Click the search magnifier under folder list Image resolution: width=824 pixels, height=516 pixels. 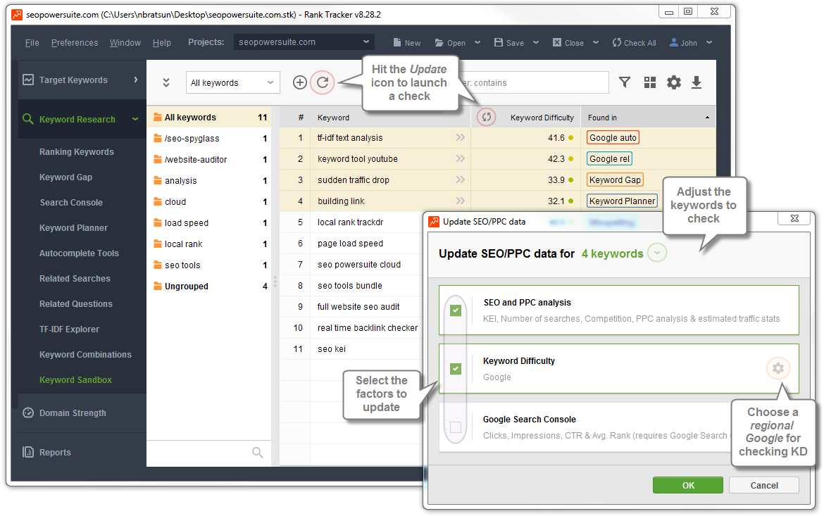pos(258,453)
